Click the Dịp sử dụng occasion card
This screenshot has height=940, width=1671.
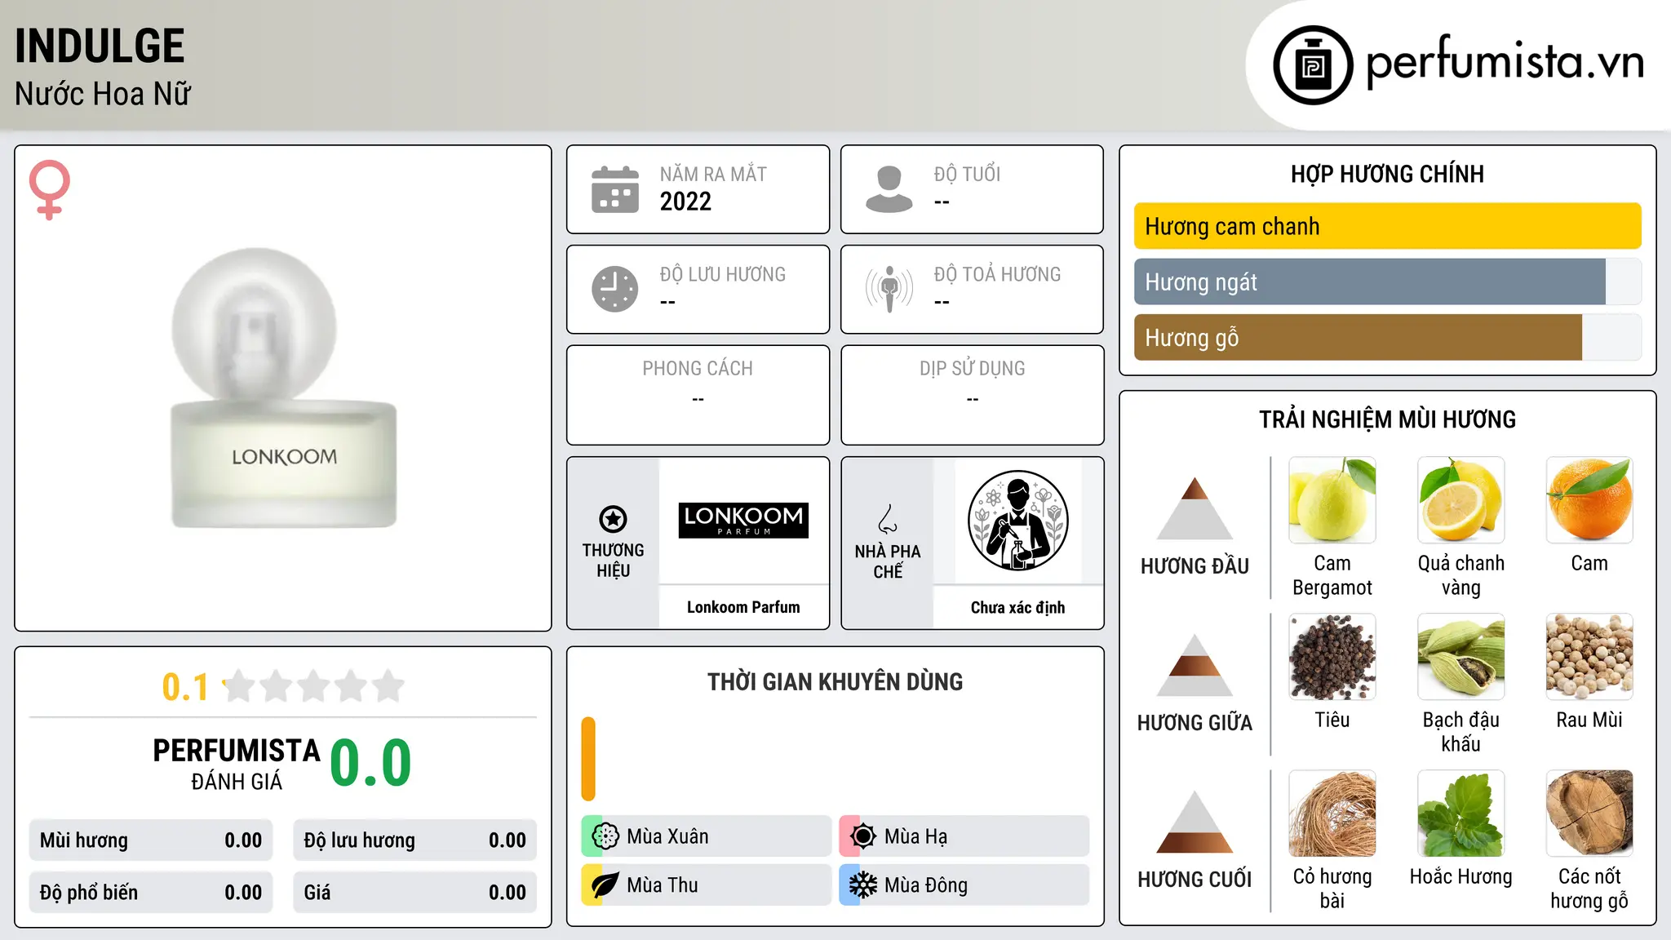coord(972,395)
